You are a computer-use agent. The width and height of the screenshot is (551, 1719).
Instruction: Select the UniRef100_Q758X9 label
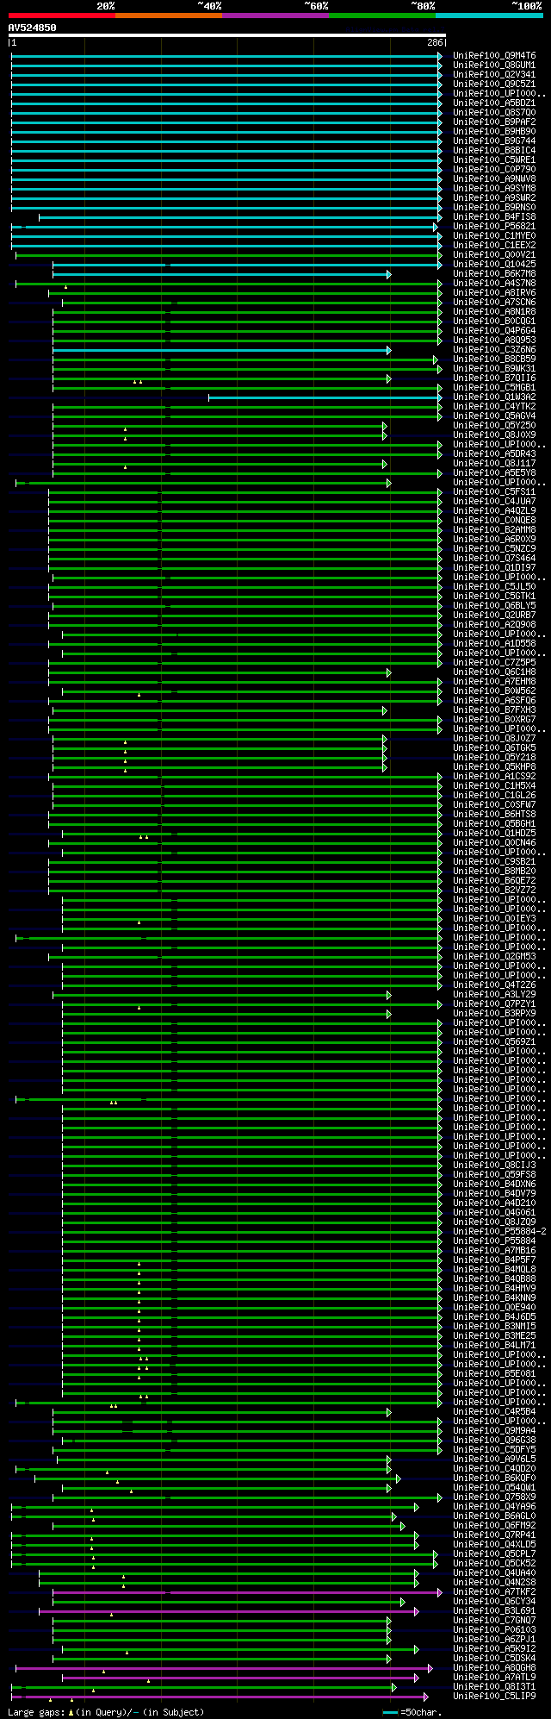[494, 1497]
